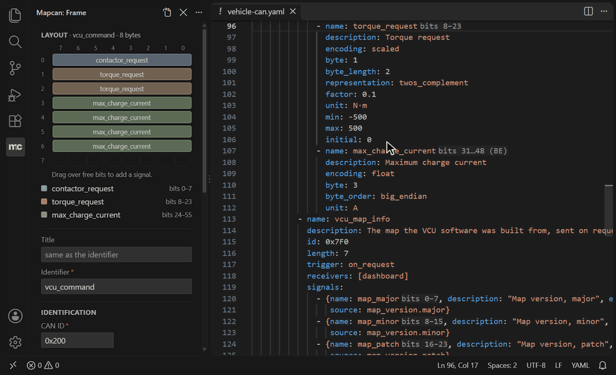
Task: Click 'Maximum charge current' description on line 108
Action: pyautogui.click(x=436, y=162)
